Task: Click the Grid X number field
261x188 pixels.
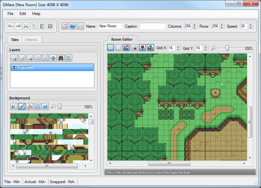Action: [x=172, y=48]
